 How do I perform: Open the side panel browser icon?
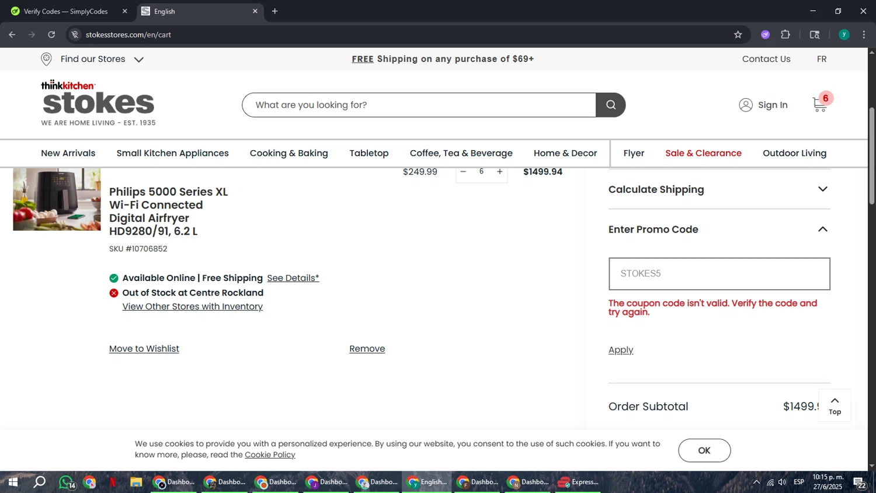(815, 35)
